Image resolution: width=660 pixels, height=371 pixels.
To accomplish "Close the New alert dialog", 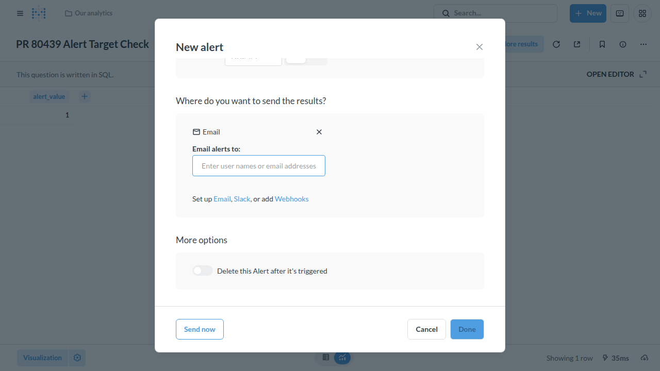I will tap(480, 47).
